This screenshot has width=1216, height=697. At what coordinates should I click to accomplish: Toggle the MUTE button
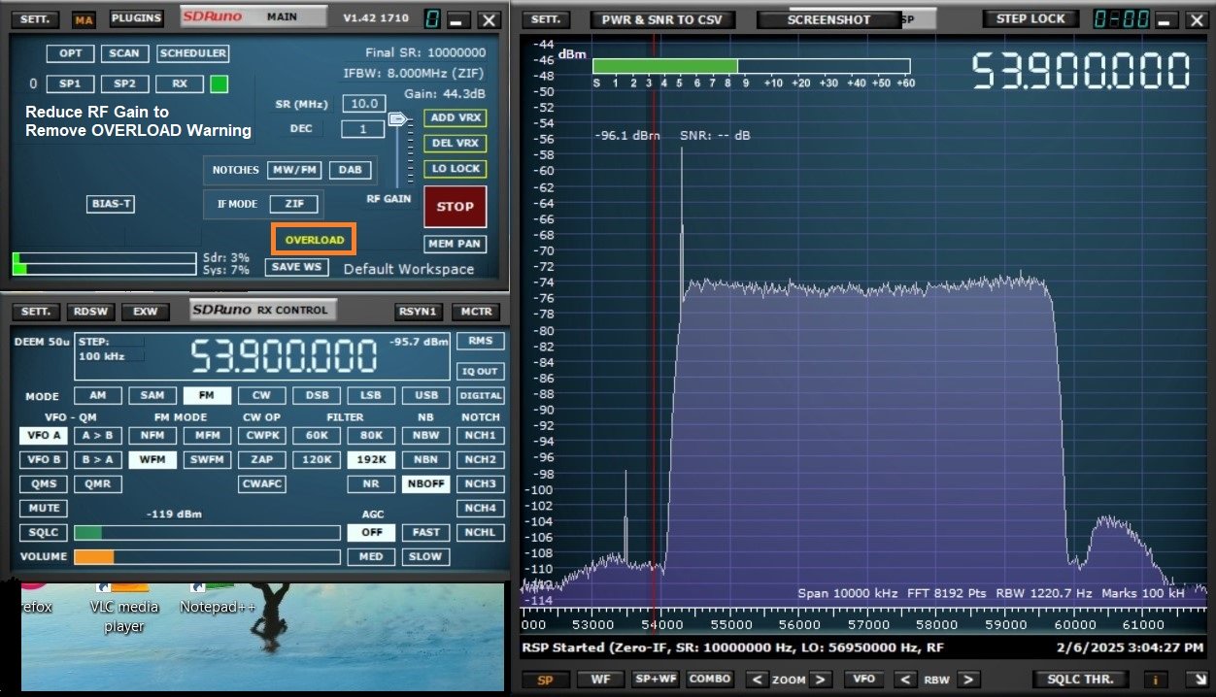(43, 508)
